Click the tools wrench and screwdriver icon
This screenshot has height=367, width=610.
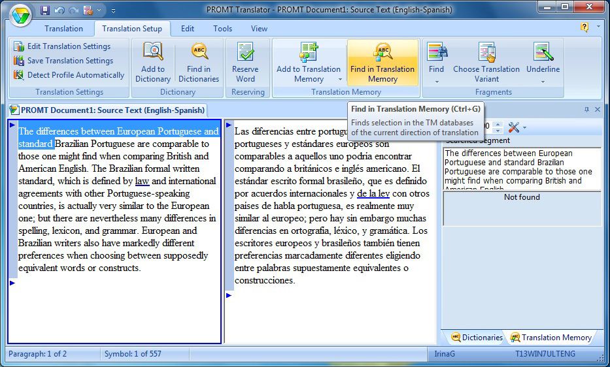coord(514,127)
